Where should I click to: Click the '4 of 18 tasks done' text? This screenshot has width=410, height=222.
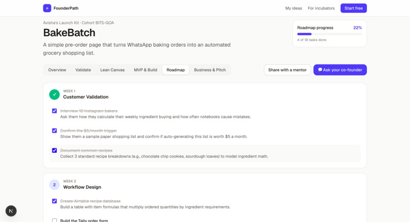pyautogui.click(x=312, y=40)
